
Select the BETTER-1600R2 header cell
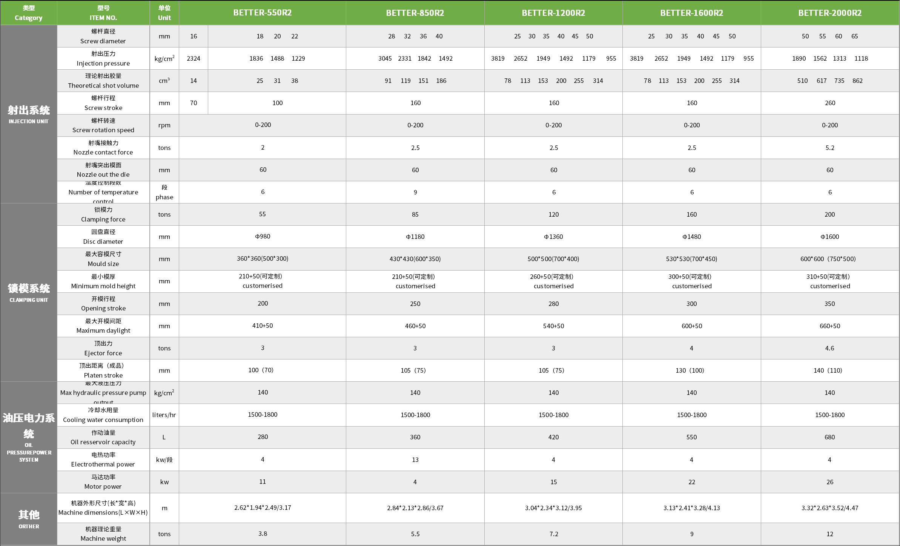[691, 13]
